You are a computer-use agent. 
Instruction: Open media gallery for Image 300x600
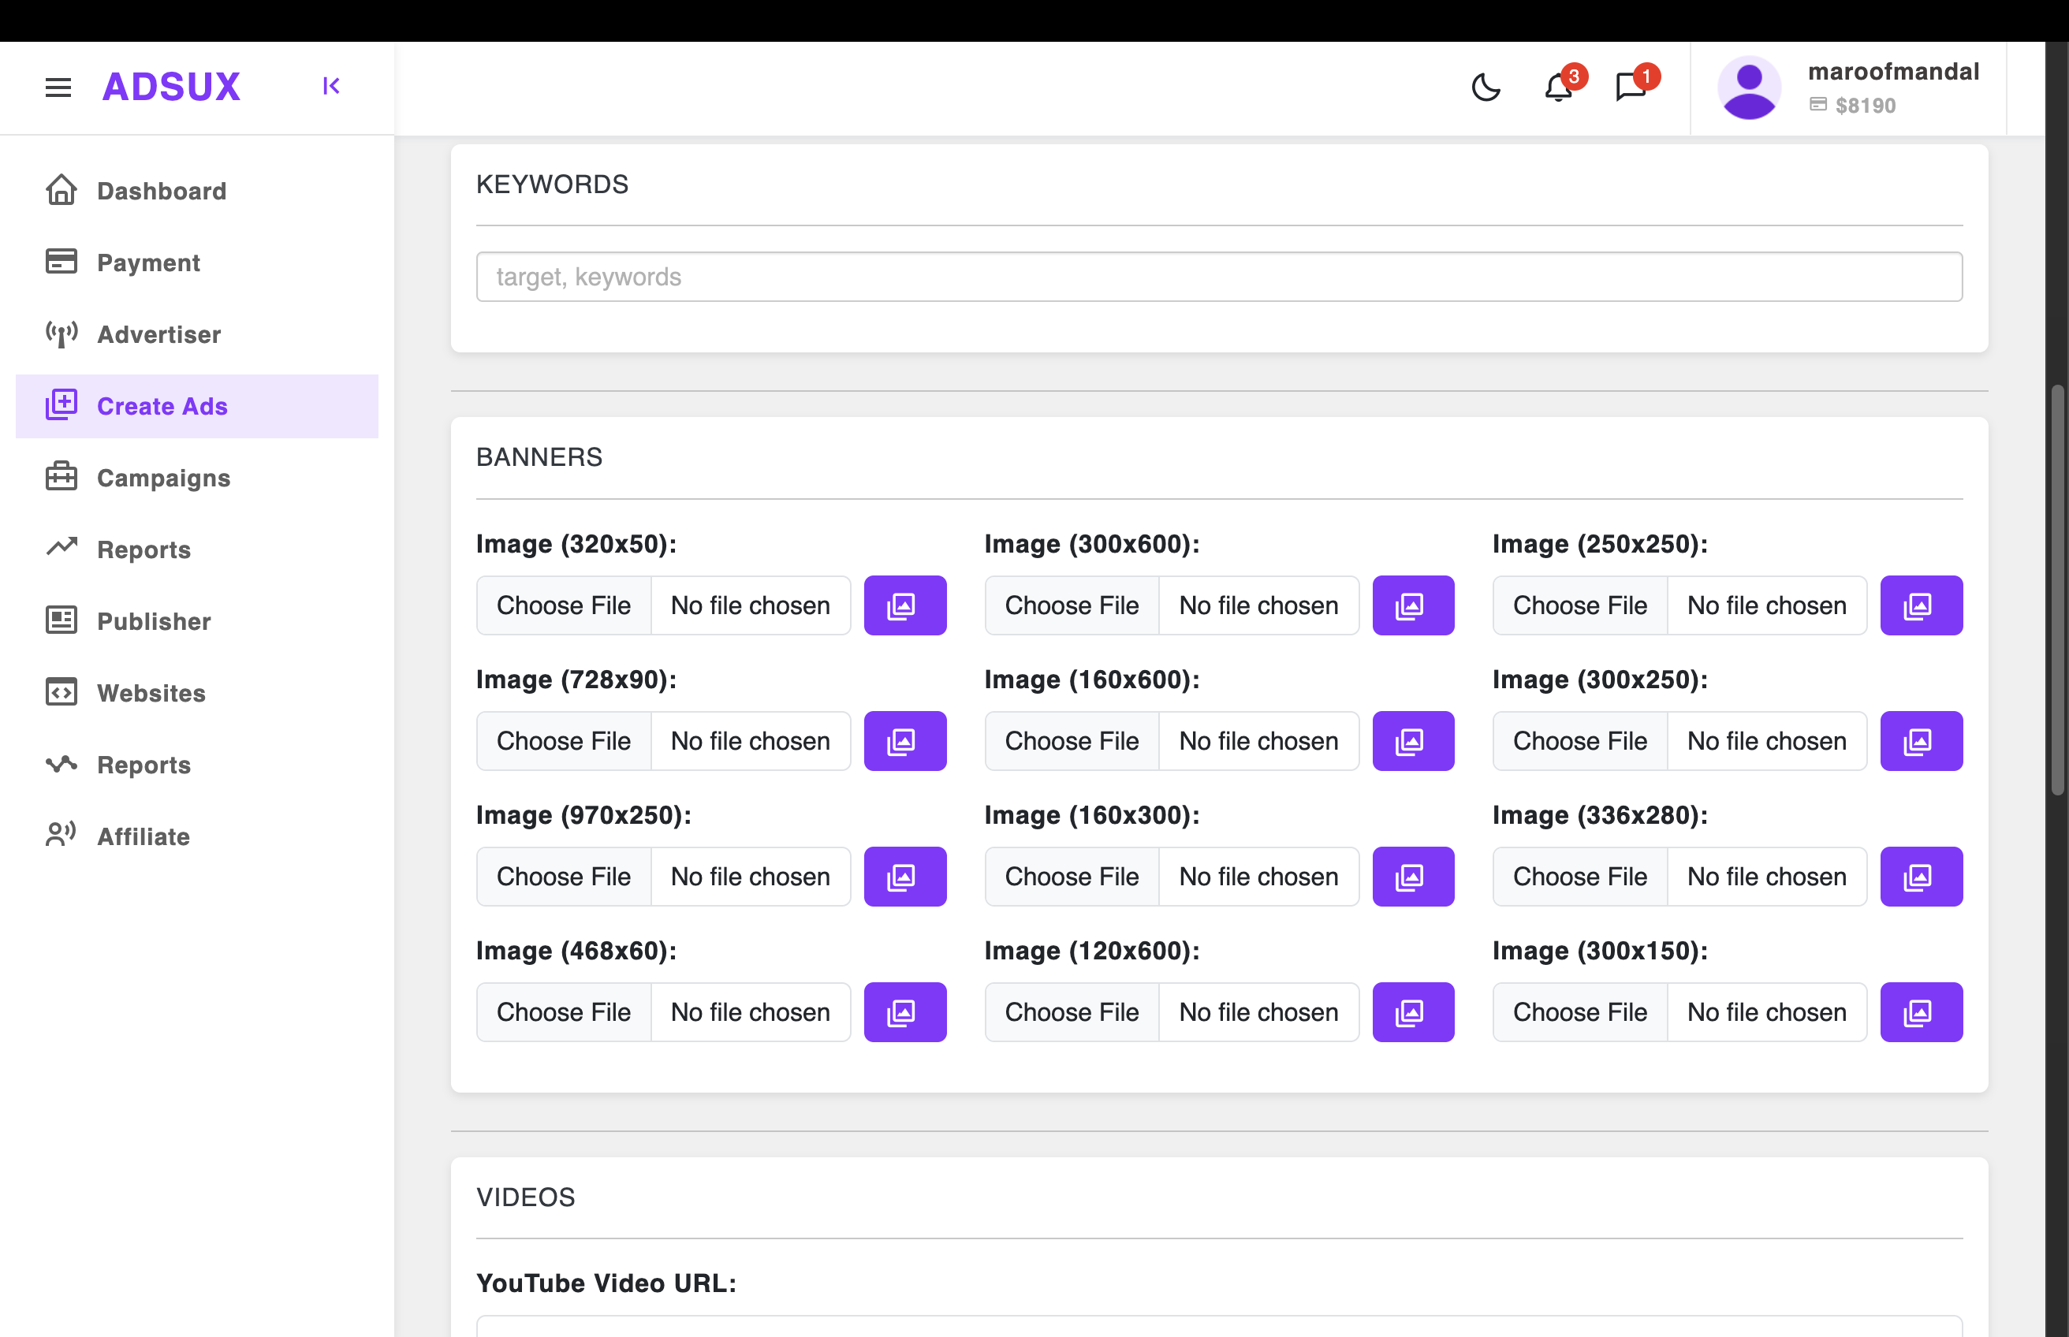point(1413,605)
